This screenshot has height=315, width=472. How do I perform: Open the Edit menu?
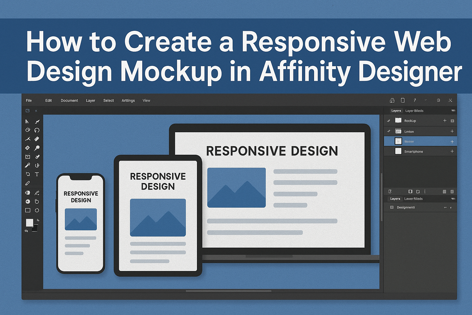pyautogui.click(x=49, y=101)
